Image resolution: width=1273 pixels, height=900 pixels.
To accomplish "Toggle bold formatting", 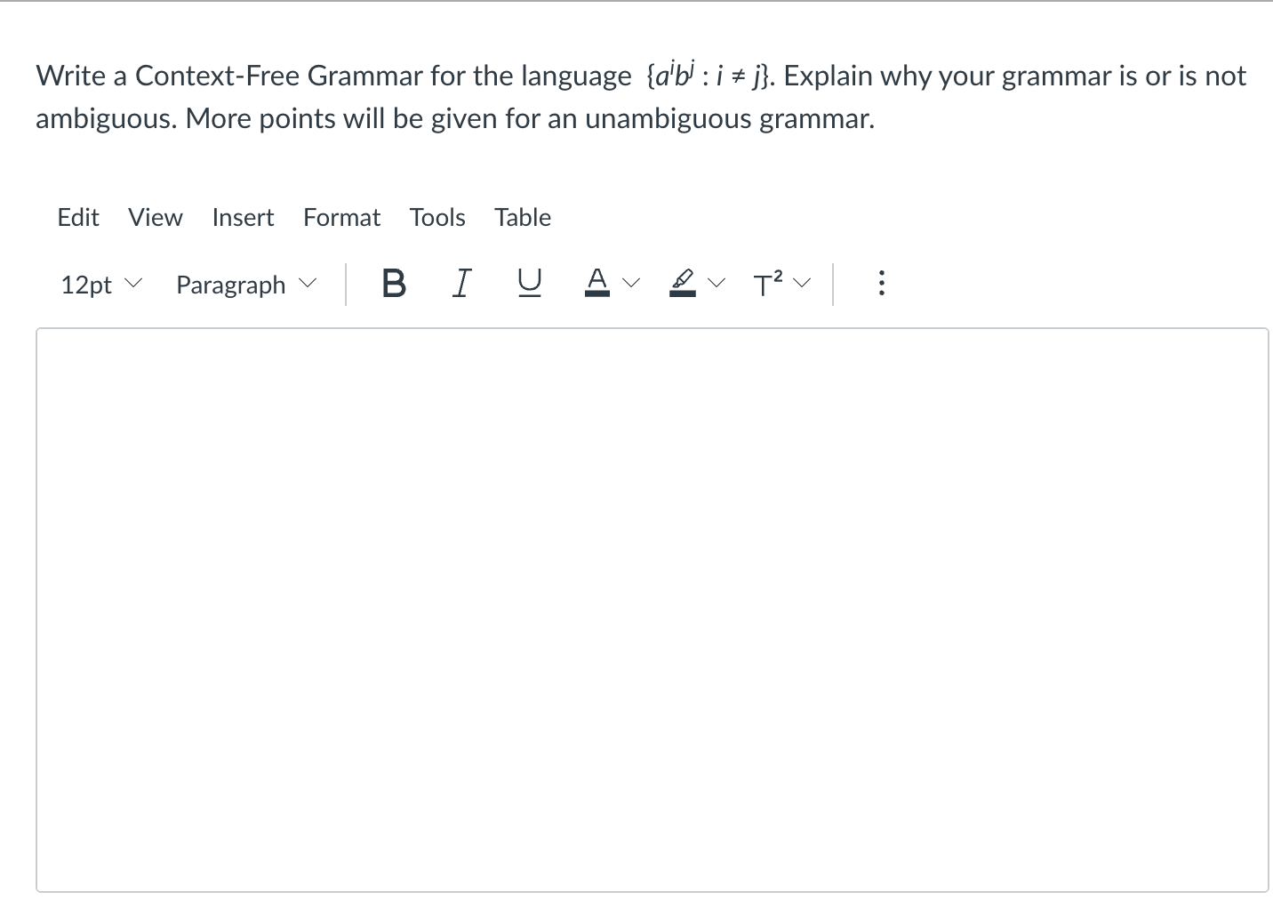I will pyautogui.click(x=394, y=284).
